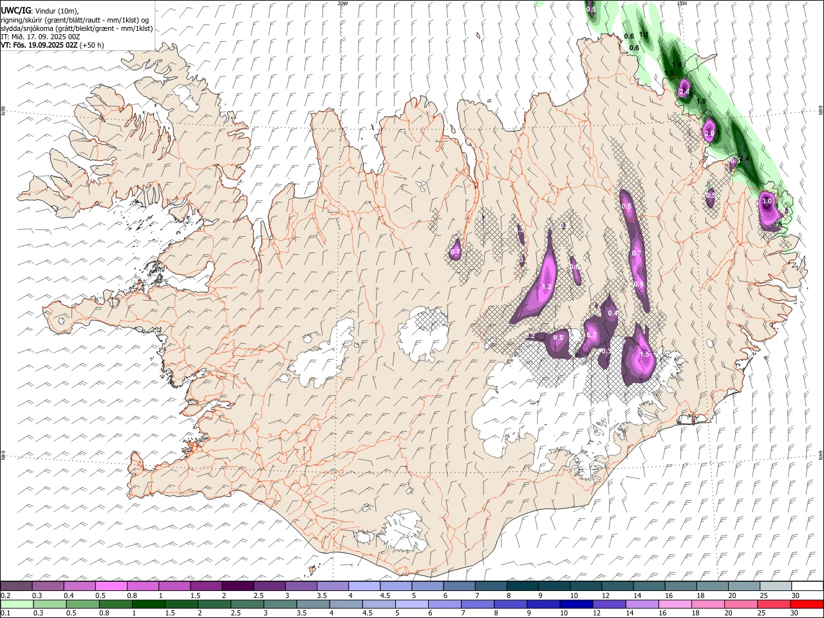
Task: Click the valid time 'VT: Fös. 19.09.2025 02Z' text
Action: tap(39, 45)
